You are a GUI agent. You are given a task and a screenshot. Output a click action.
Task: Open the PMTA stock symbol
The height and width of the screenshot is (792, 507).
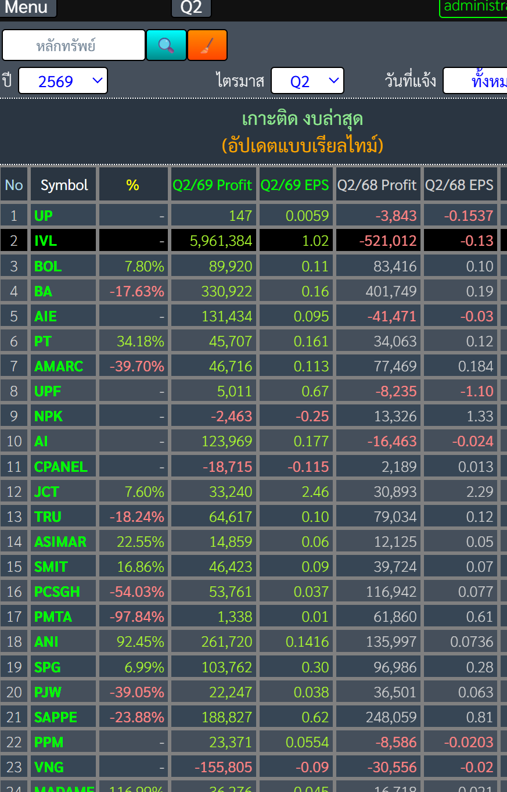pos(53,617)
